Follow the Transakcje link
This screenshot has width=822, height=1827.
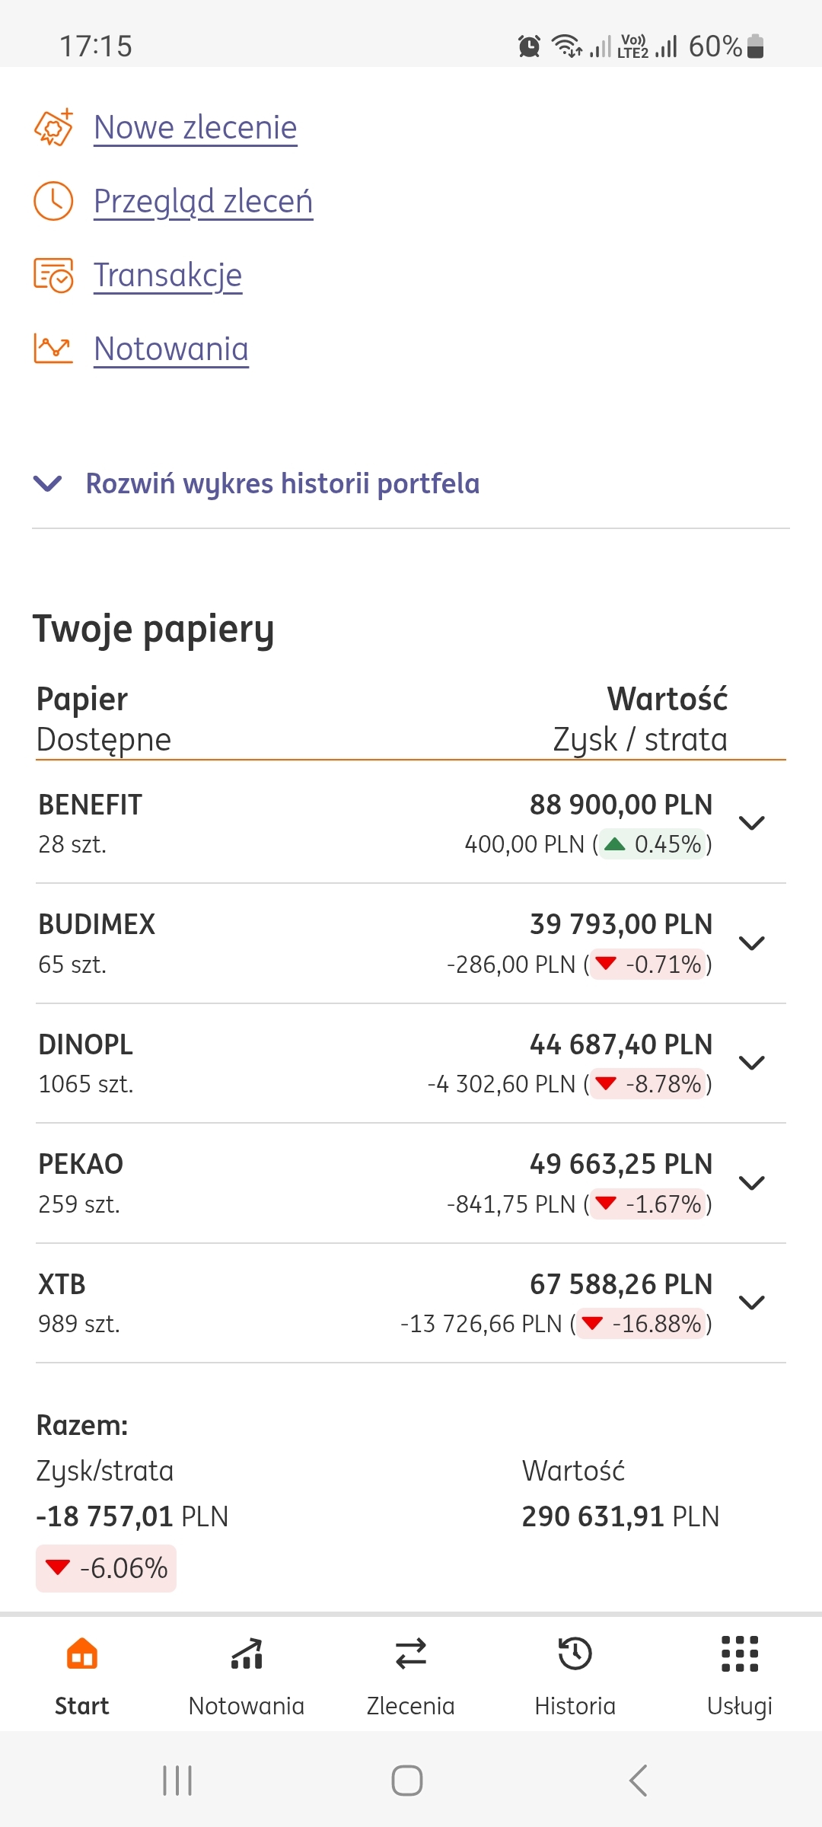pos(168,275)
